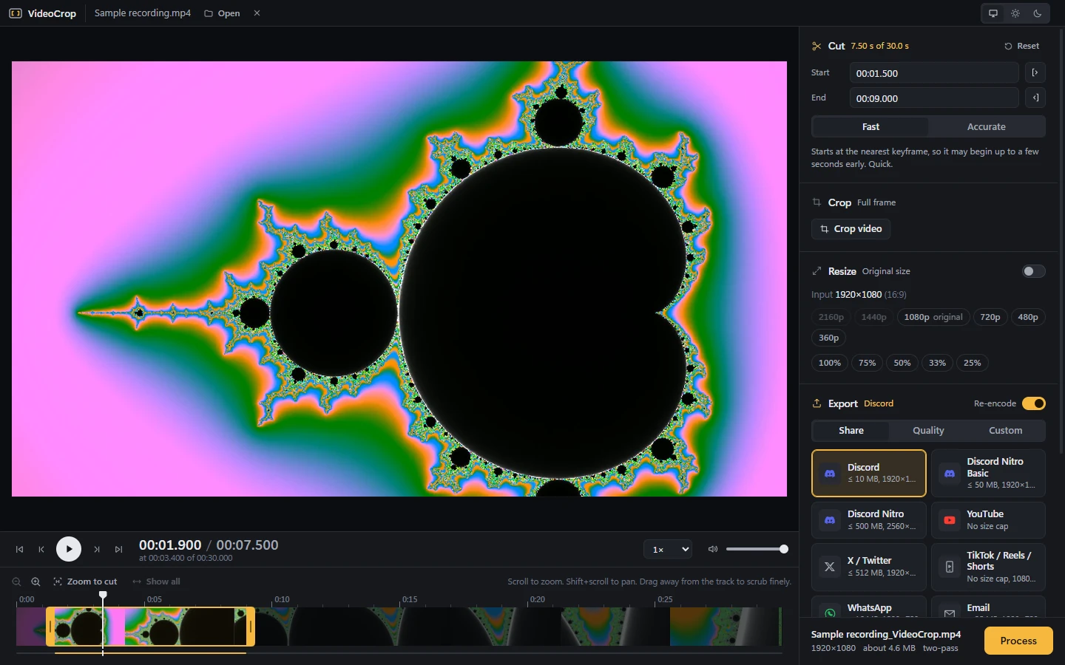Set End to current playhead position
The height and width of the screenshot is (665, 1065).
tap(1035, 98)
